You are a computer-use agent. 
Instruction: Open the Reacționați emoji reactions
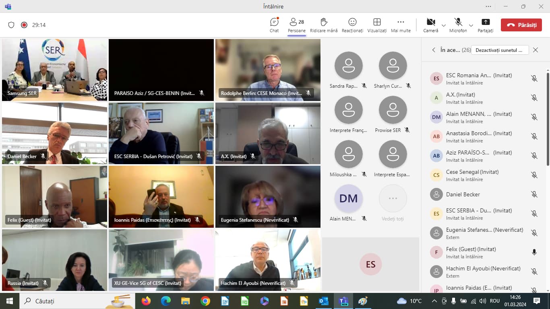point(352,25)
